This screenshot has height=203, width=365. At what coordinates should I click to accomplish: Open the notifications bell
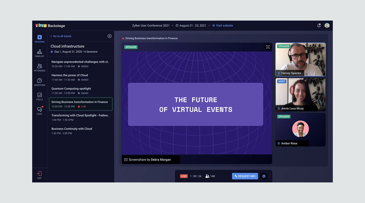pos(319,26)
